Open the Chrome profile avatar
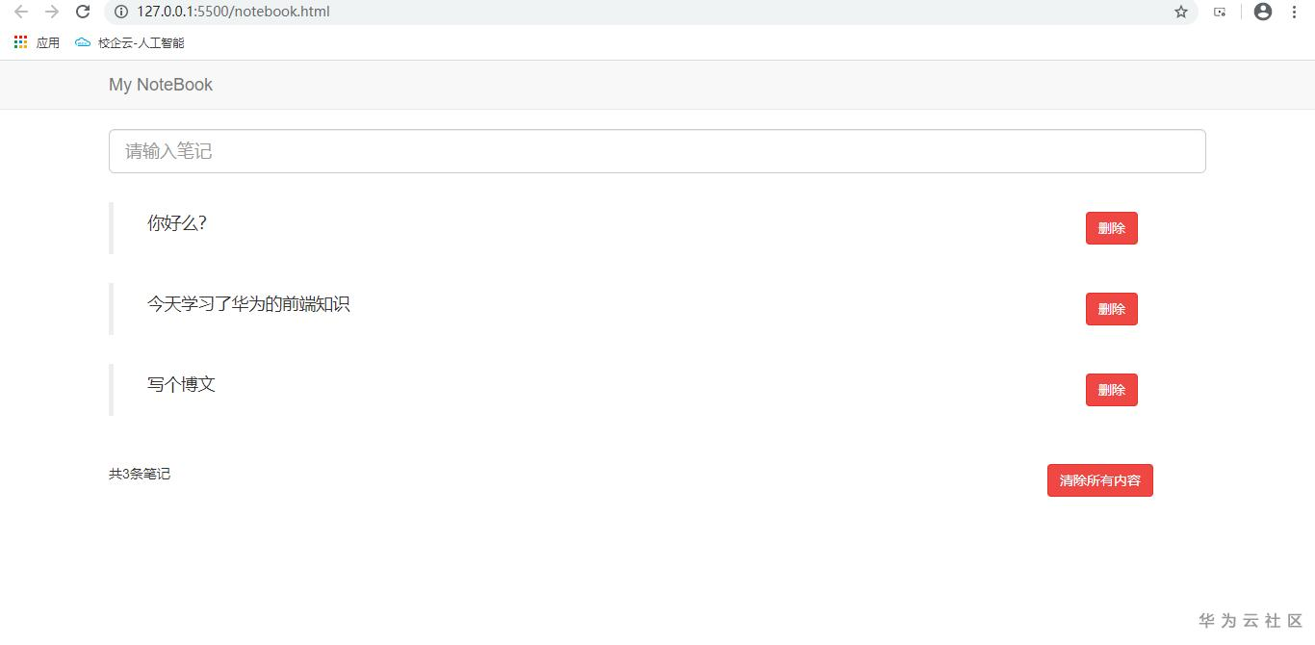The width and height of the screenshot is (1315, 645). [x=1263, y=12]
